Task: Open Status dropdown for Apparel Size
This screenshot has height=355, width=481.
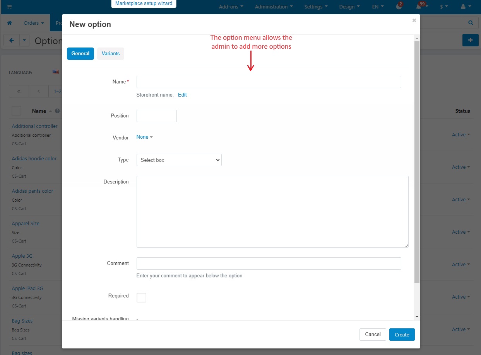Action: coord(461,232)
